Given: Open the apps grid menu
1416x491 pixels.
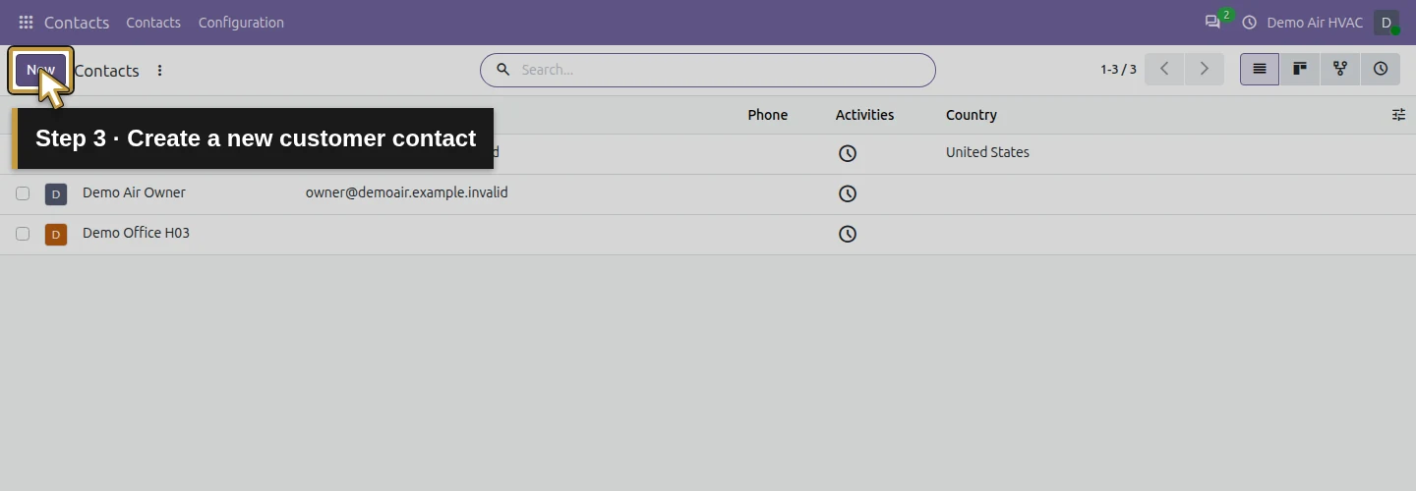Looking at the screenshot, I should click(x=26, y=22).
